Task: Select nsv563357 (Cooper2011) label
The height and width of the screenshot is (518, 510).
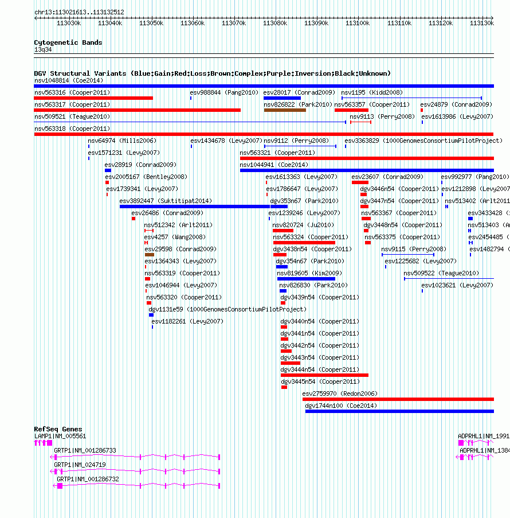Action: tap(372, 105)
